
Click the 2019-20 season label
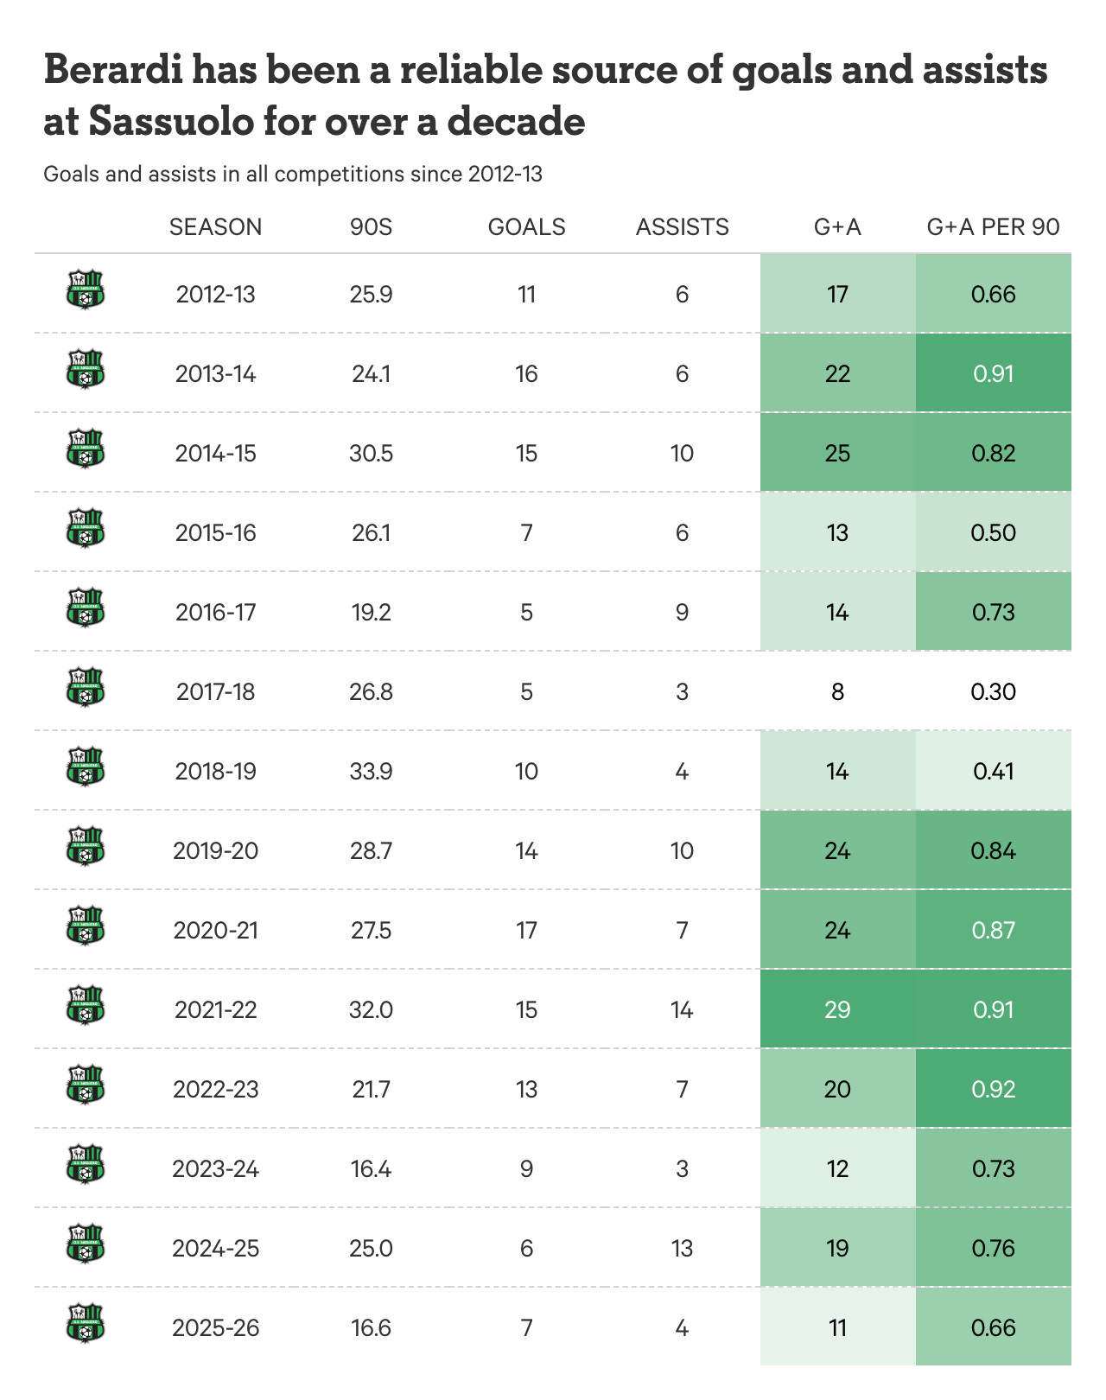click(215, 851)
